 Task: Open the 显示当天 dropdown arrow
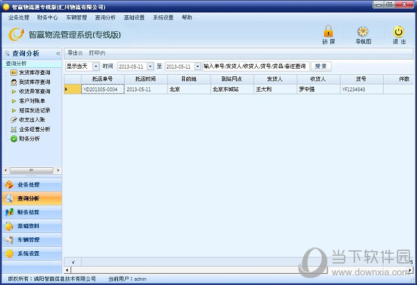96,67
